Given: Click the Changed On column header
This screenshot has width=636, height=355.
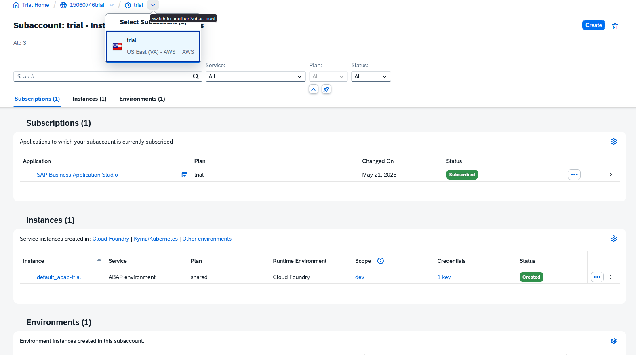Looking at the screenshot, I should [x=378, y=161].
